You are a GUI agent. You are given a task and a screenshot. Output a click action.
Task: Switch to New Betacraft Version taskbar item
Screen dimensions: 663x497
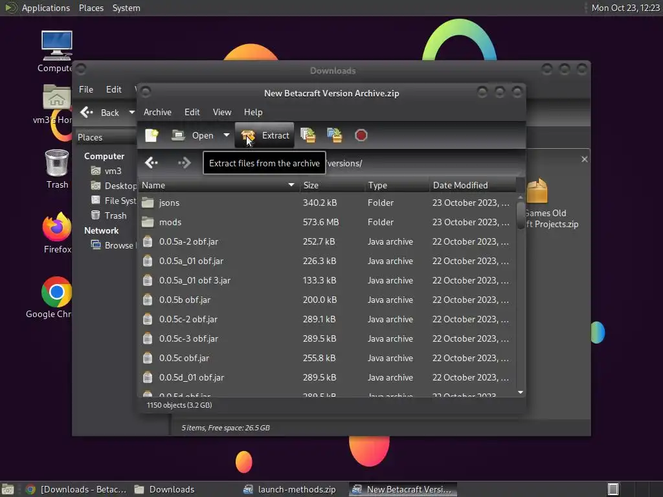click(403, 489)
